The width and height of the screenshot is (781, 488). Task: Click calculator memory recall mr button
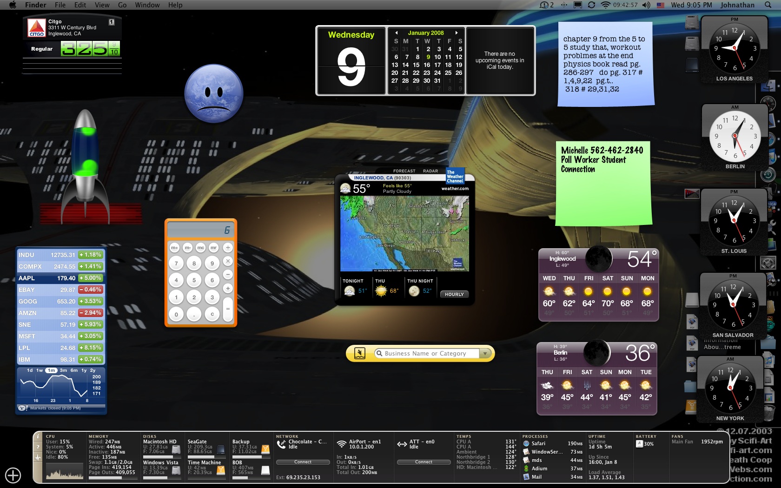[213, 248]
